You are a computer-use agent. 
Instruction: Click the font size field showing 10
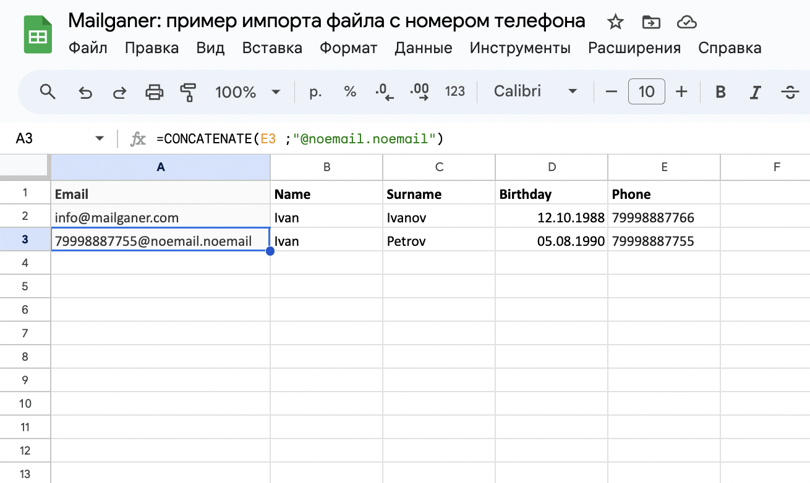[646, 92]
